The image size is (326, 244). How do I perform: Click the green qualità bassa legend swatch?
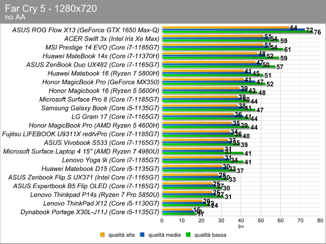point(188,235)
